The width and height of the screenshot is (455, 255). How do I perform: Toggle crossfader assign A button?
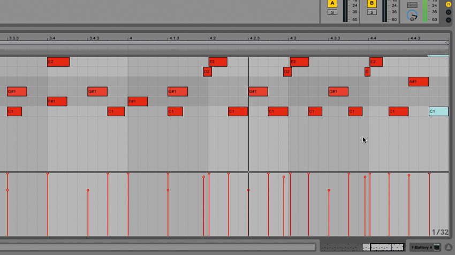coord(332,4)
